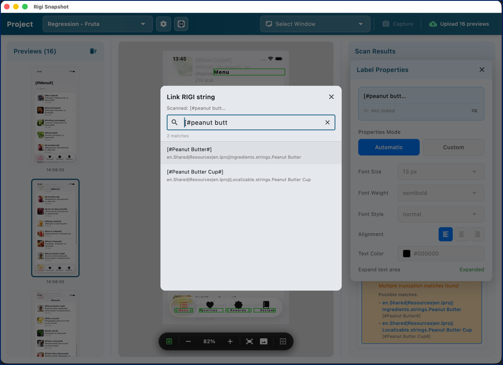Open the Font Size dropdown

point(441,172)
